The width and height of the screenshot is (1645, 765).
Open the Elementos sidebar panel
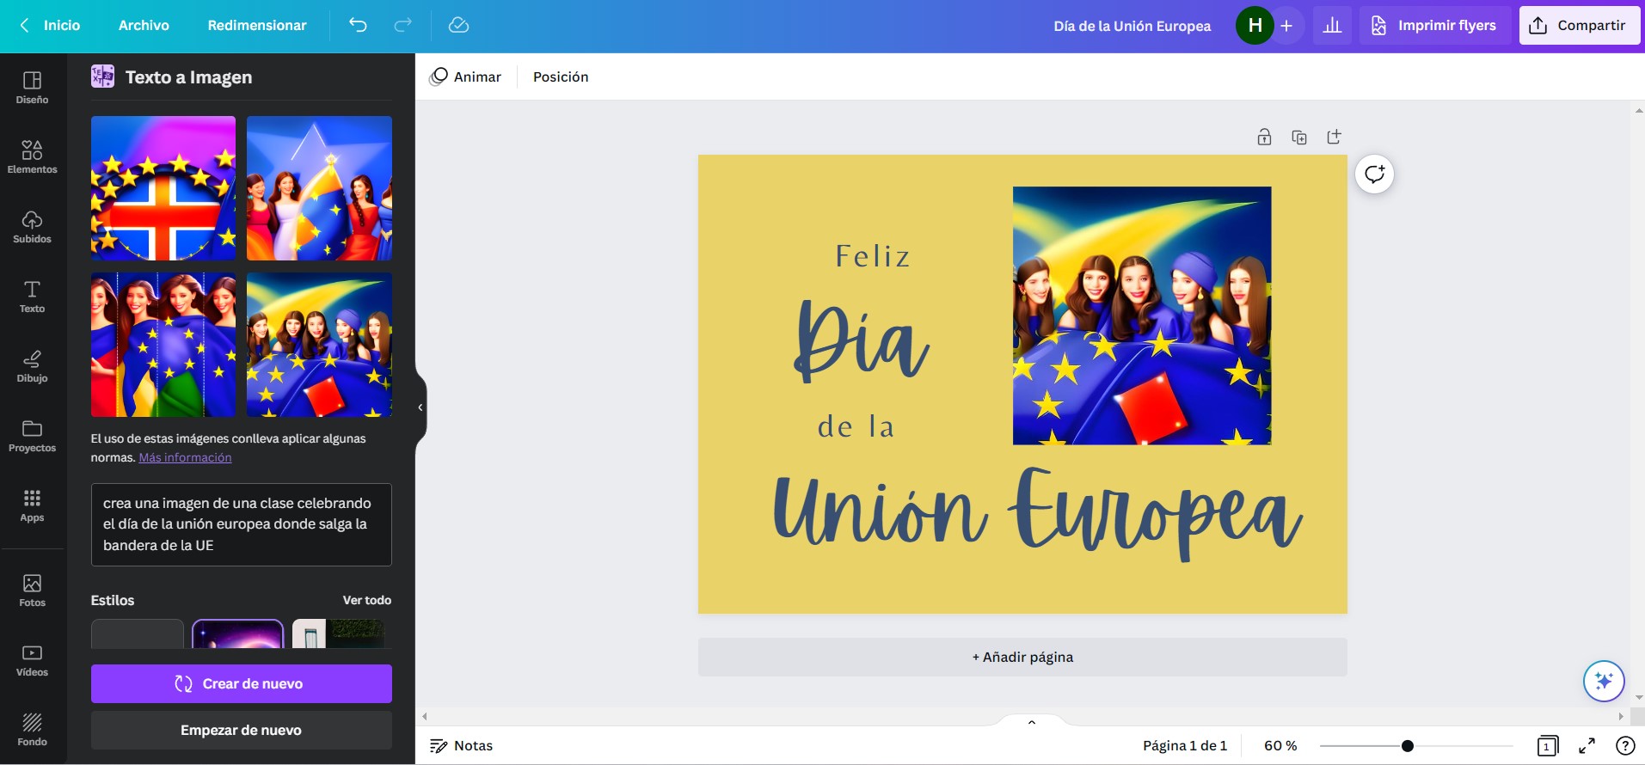(x=32, y=157)
